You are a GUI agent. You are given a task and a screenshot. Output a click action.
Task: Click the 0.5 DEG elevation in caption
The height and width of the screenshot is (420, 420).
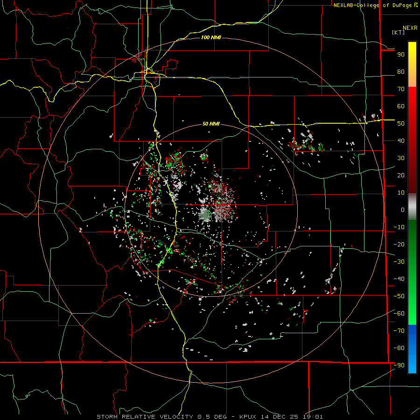click(212, 417)
